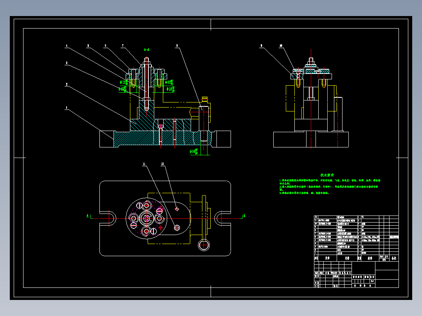
Task: Click part callout number 4
Action: 67,46
